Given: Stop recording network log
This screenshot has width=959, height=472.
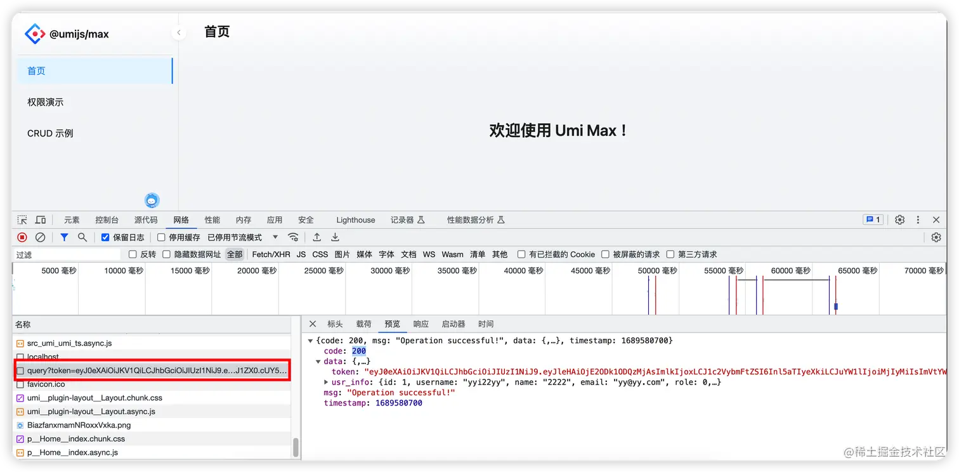Looking at the screenshot, I should point(22,237).
